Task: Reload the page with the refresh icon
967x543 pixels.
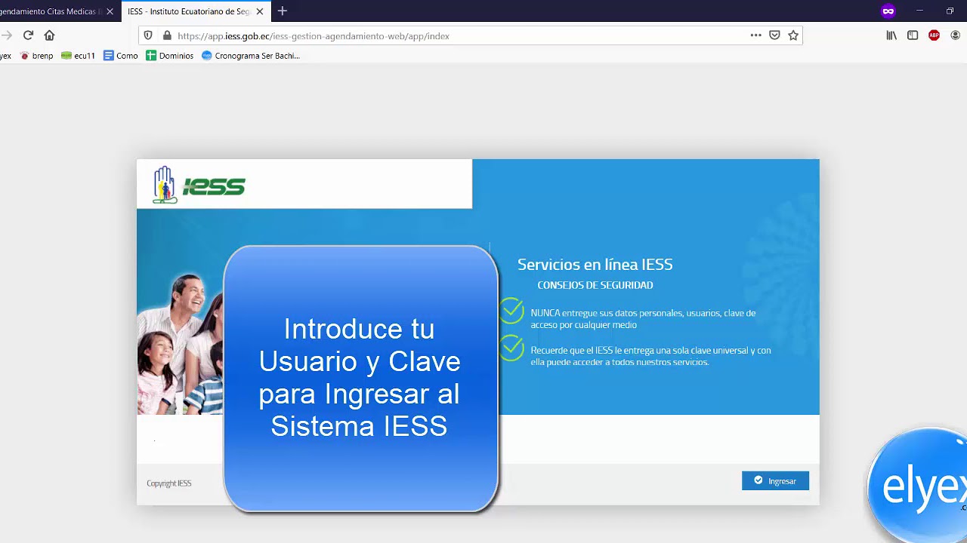Action: tap(28, 35)
